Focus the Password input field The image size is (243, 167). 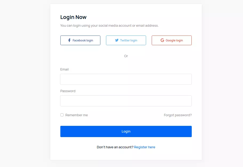126,101
